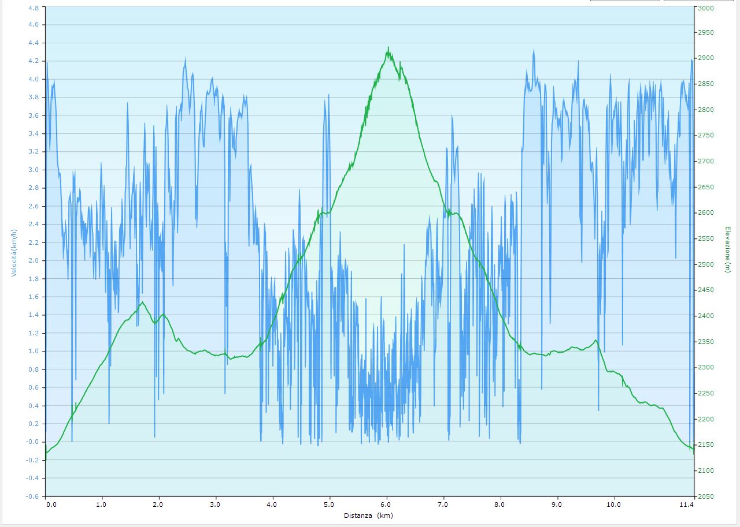
Task: Click the 3000 m elevation tick label
Action: (x=706, y=8)
